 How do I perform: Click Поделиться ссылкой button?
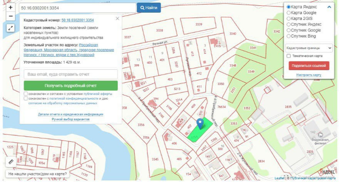click(x=309, y=66)
